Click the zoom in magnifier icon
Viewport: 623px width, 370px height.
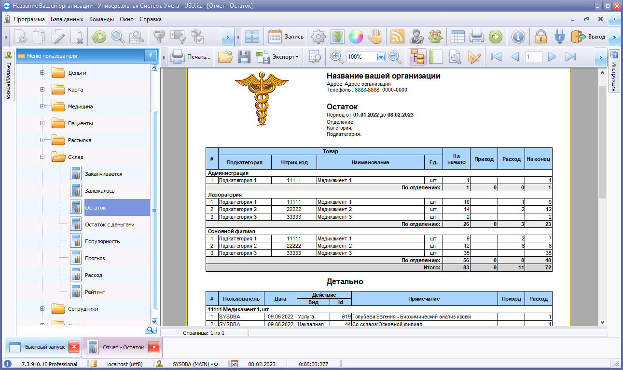coord(337,57)
